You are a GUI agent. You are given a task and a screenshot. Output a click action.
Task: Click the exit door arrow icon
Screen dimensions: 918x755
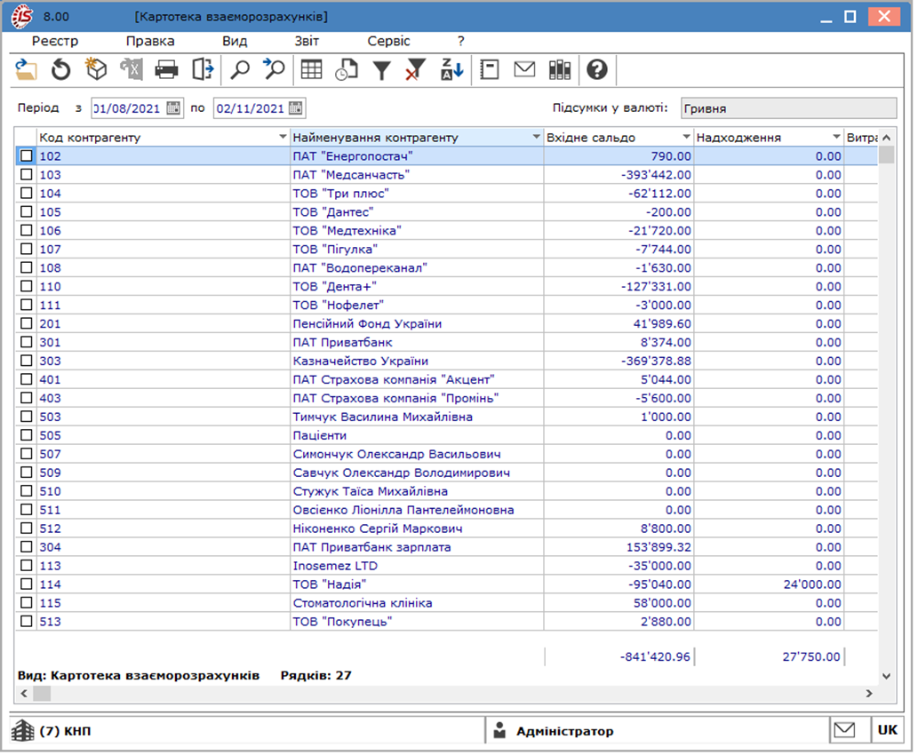203,69
